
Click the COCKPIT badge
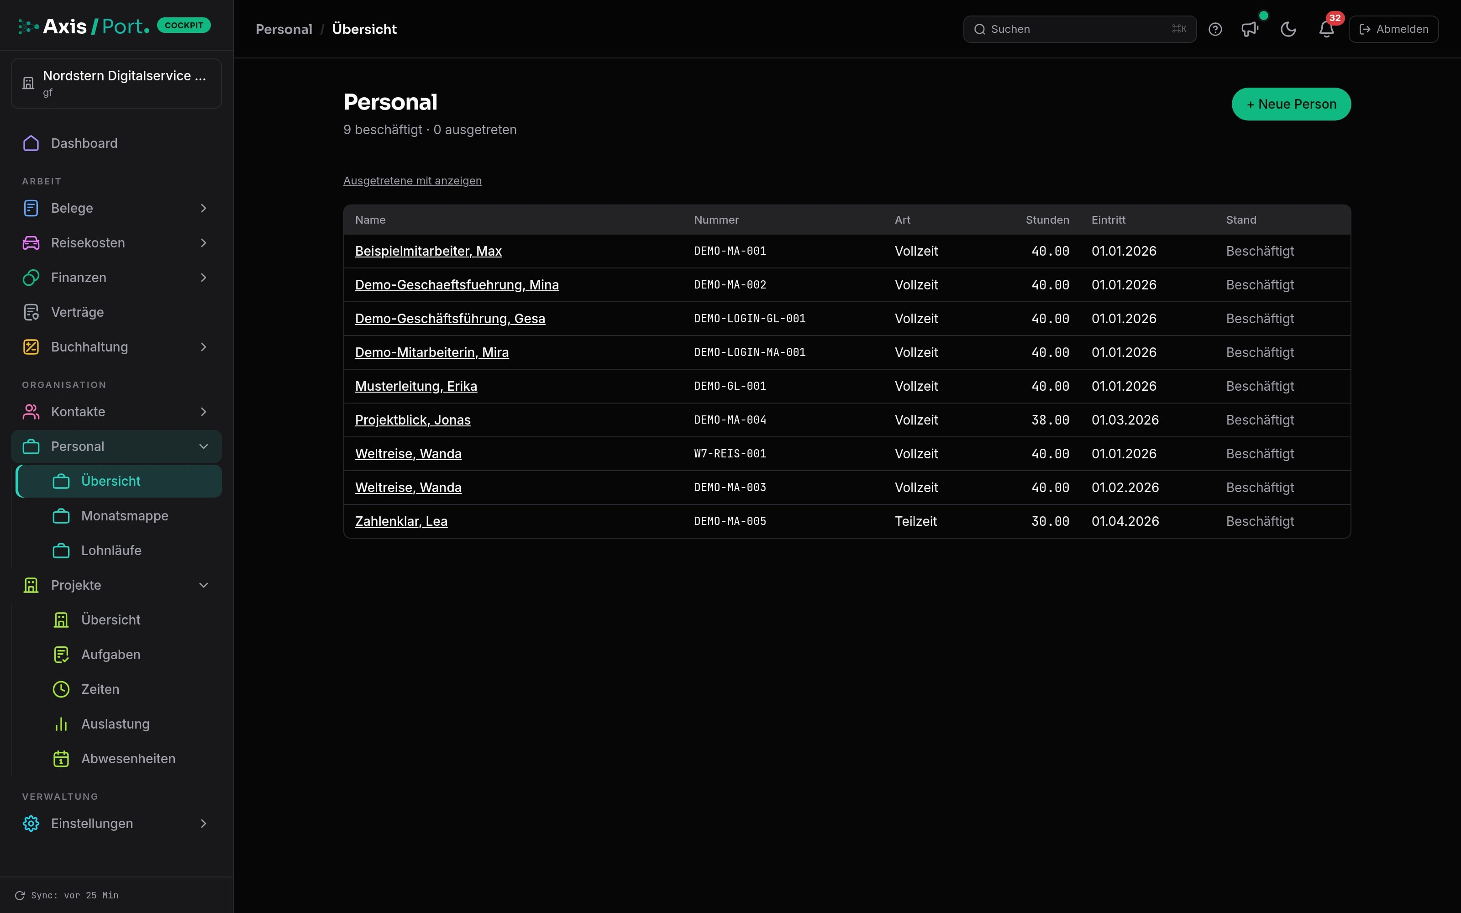click(184, 26)
